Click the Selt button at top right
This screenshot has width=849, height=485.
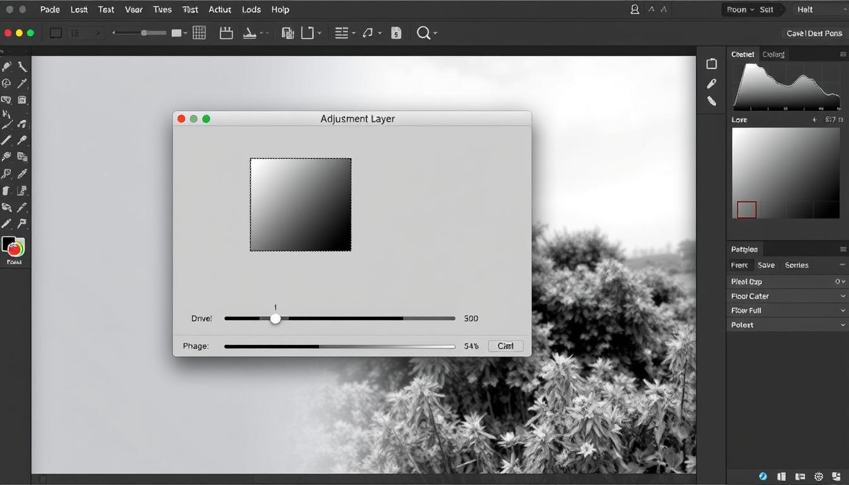(x=767, y=9)
